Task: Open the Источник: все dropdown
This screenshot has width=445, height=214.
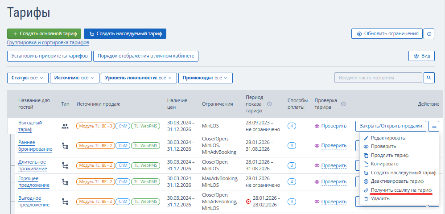Action: 74,78
